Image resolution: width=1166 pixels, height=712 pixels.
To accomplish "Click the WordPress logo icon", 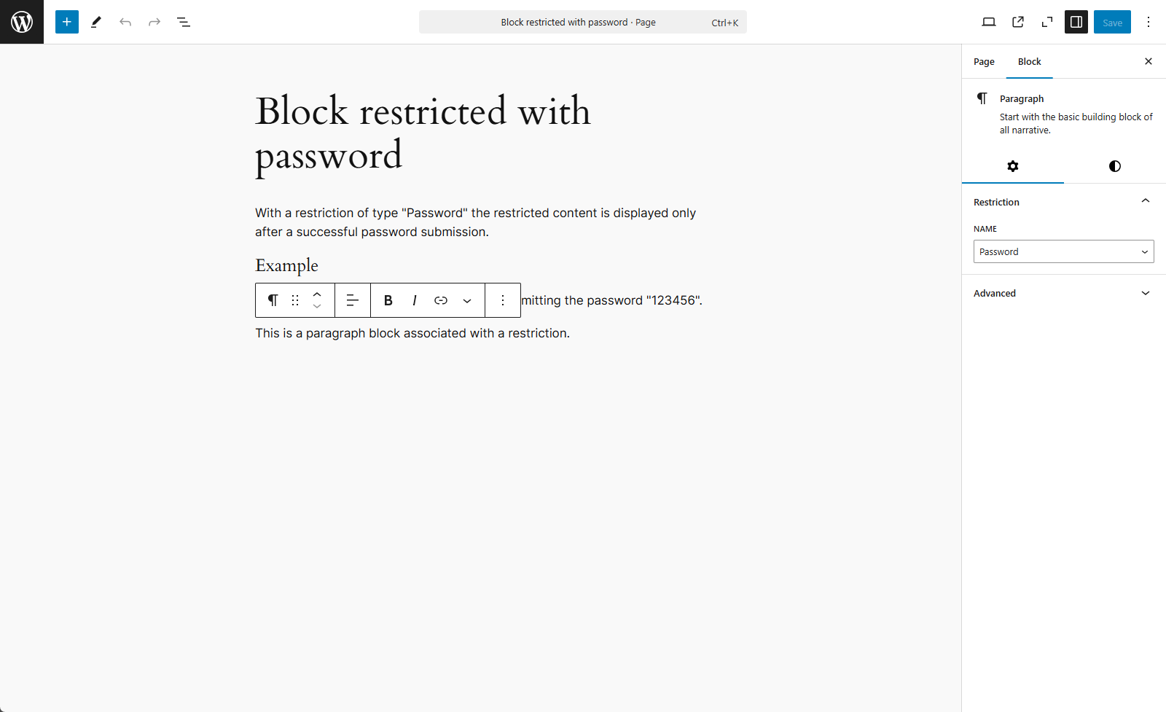I will (22, 22).
